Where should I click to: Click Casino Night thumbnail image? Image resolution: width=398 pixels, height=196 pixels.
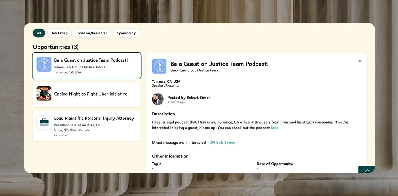(44, 93)
